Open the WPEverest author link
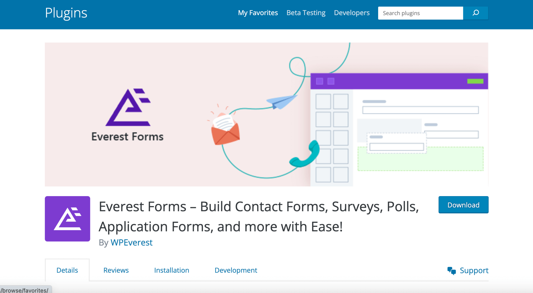This screenshot has height=293, width=533. click(131, 242)
